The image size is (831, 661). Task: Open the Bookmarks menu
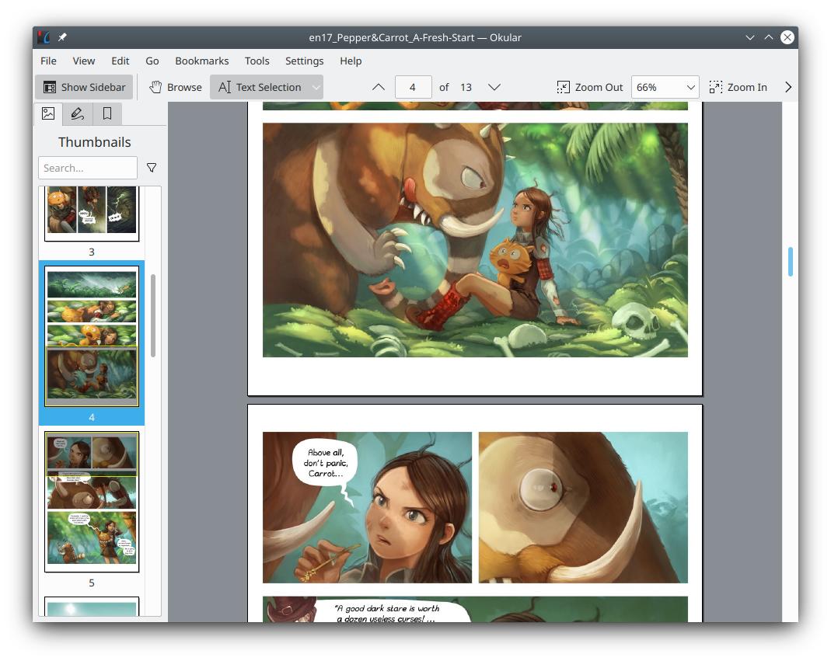pos(201,61)
